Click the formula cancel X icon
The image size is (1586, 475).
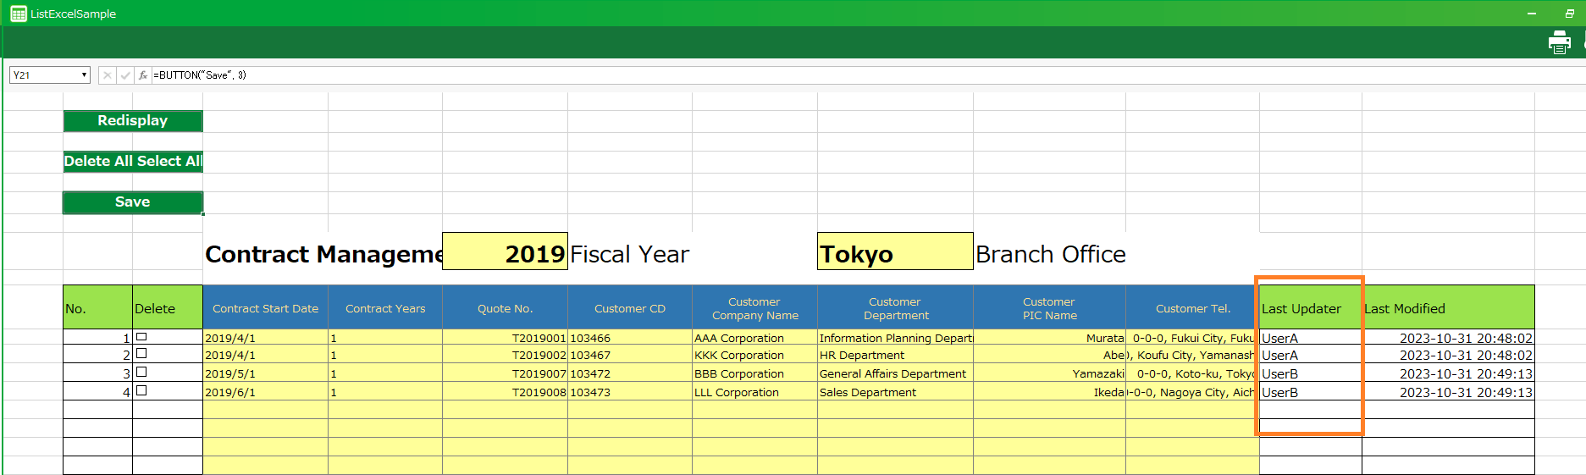click(108, 75)
